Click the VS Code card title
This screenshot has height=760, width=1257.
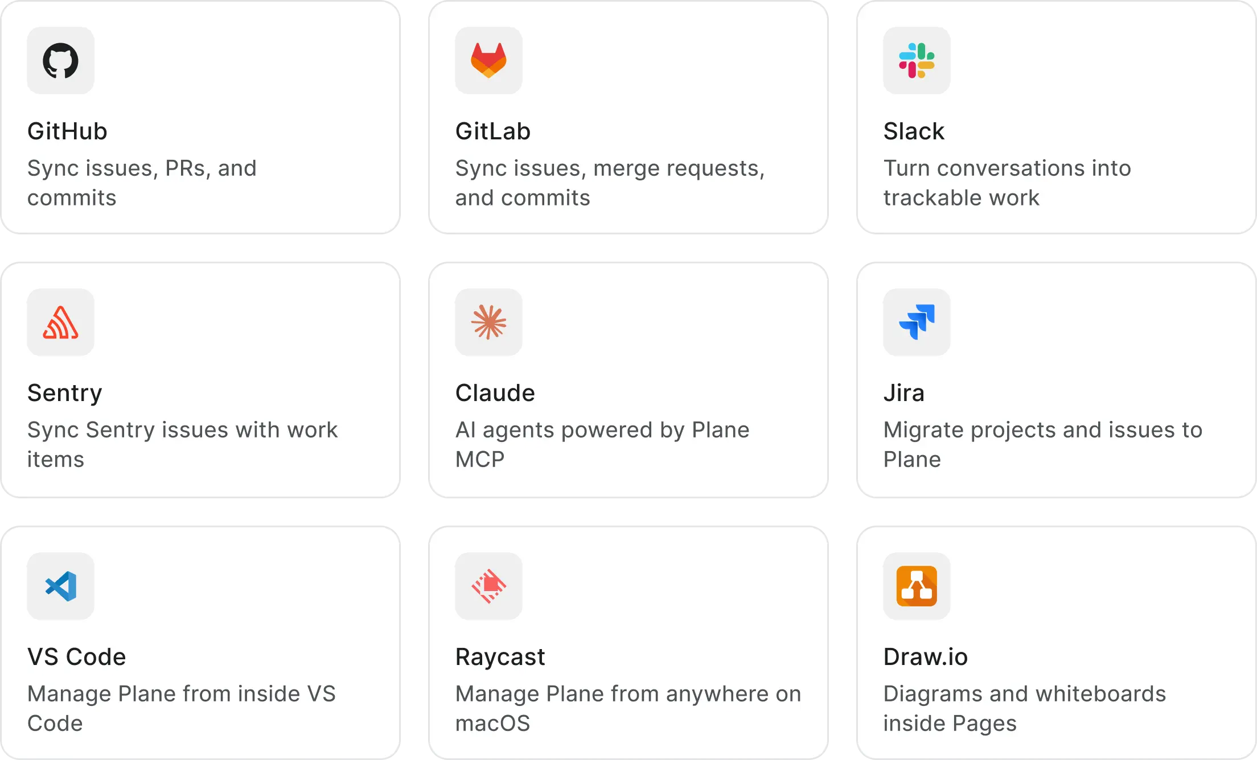[77, 657]
